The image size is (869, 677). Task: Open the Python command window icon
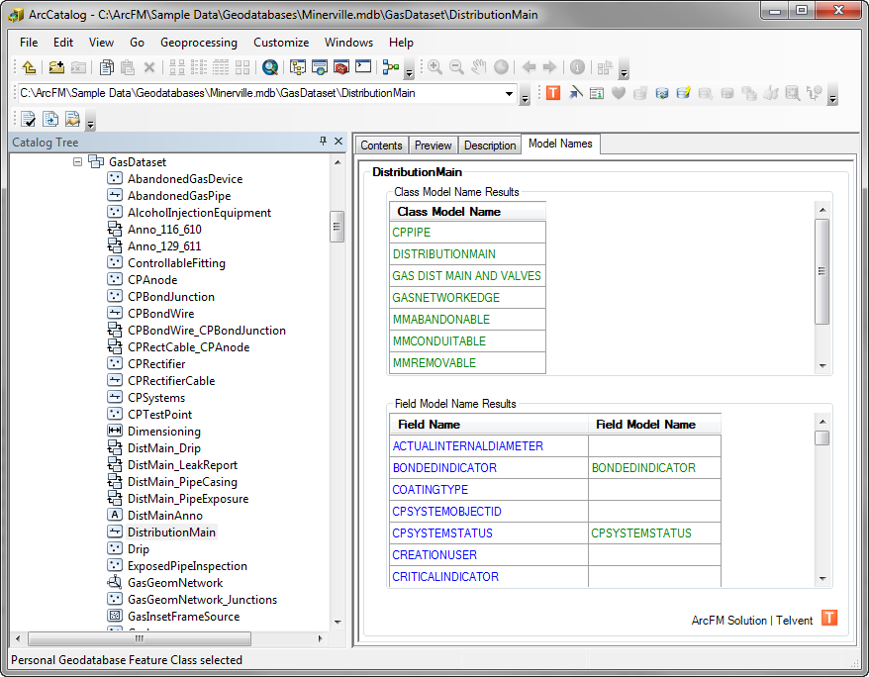pos(363,67)
